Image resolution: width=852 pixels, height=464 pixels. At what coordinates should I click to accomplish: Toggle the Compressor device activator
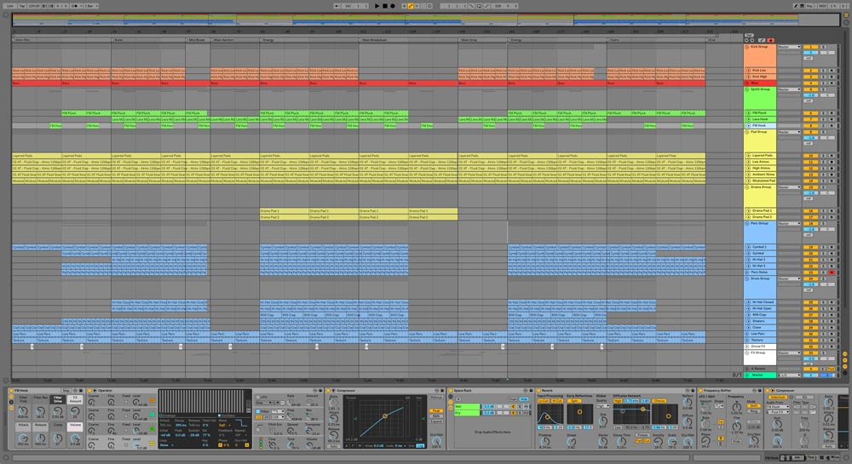pos(330,390)
